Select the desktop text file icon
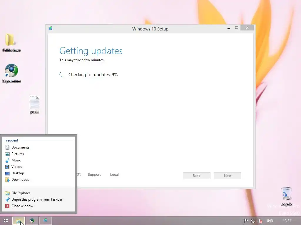 (34, 105)
